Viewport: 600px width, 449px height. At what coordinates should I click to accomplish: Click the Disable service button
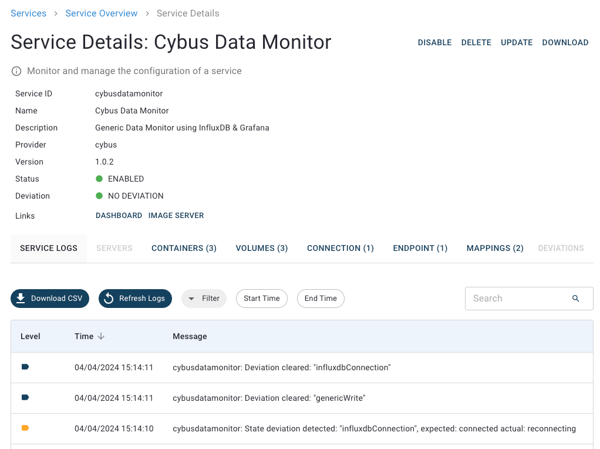click(434, 42)
